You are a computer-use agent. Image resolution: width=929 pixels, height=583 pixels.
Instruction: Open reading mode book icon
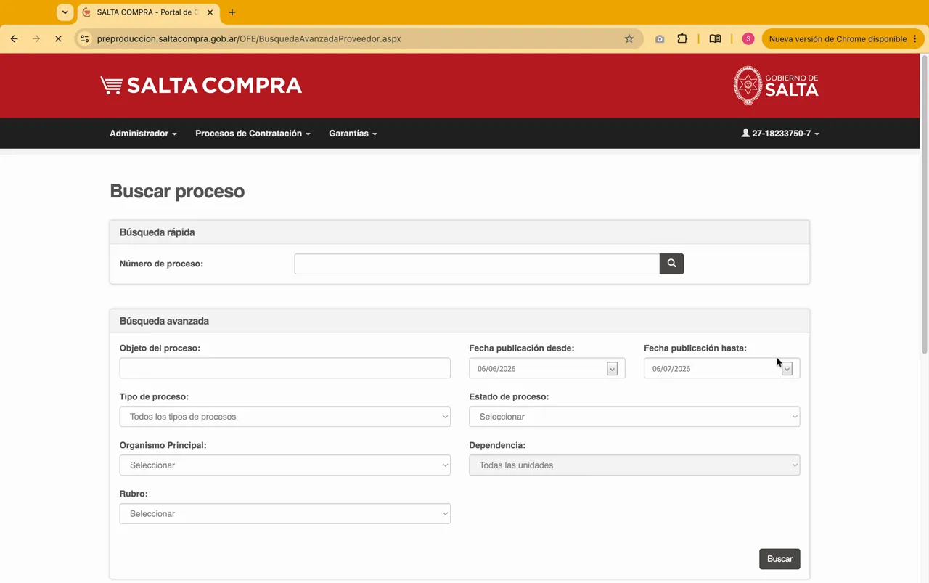[x=715, y=38]
